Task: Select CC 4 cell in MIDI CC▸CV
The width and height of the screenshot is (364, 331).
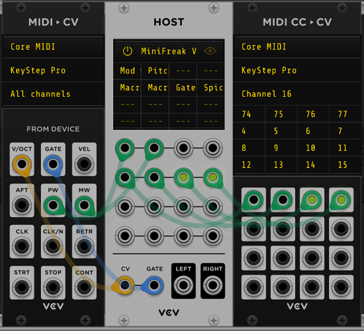Action: pyautogui.click(x=249, y=131)
